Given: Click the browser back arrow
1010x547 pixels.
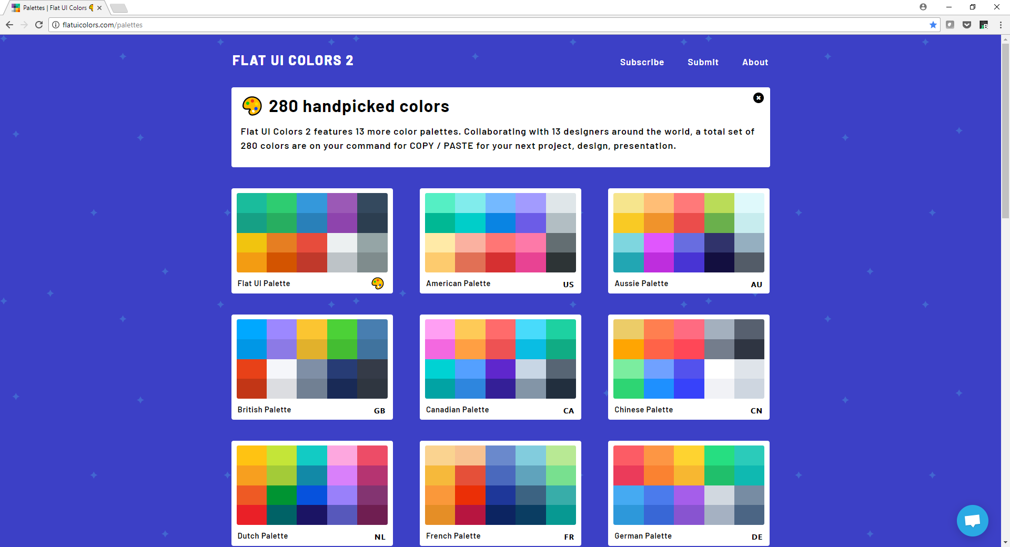Looking at the screenshot, I should [x=9, y=25].
